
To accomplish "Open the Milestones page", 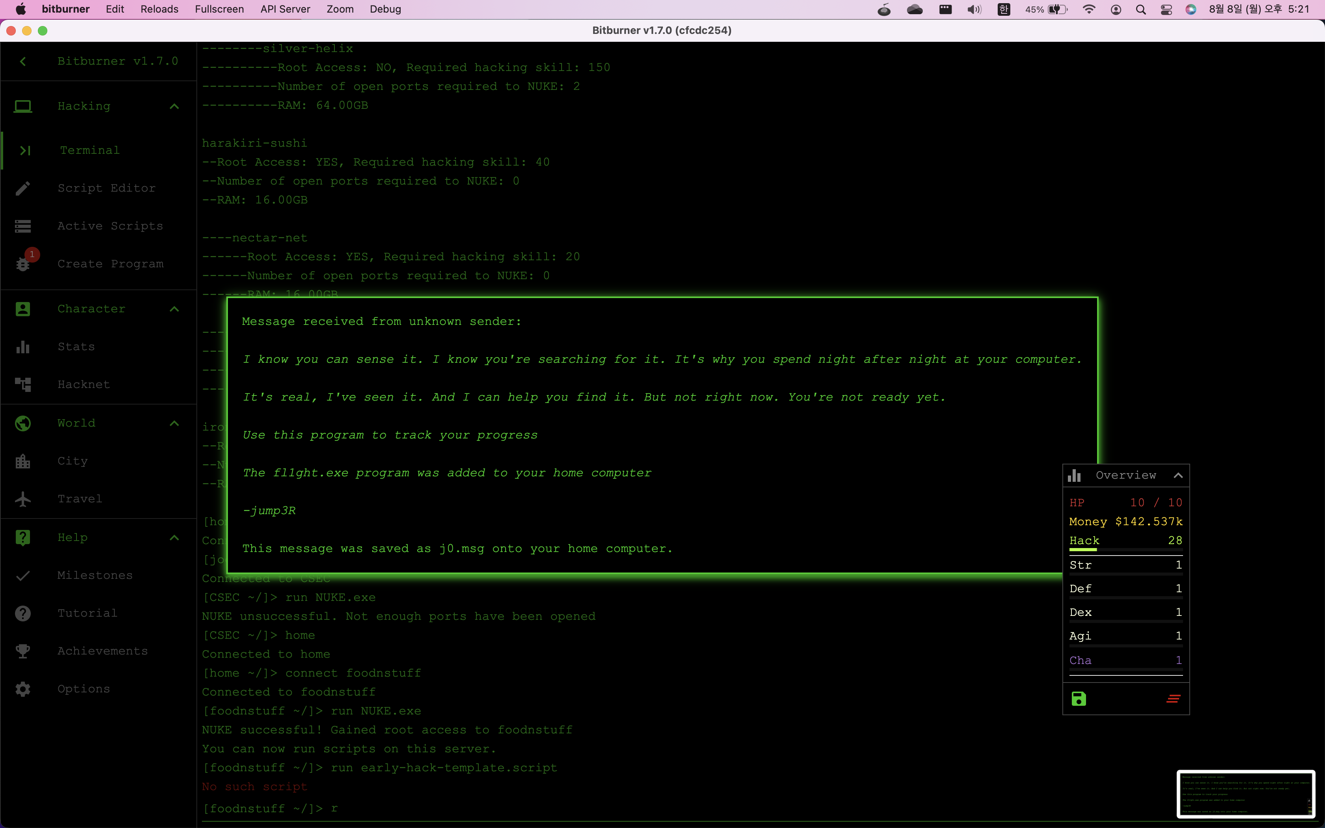I will [x=95, y=575].
